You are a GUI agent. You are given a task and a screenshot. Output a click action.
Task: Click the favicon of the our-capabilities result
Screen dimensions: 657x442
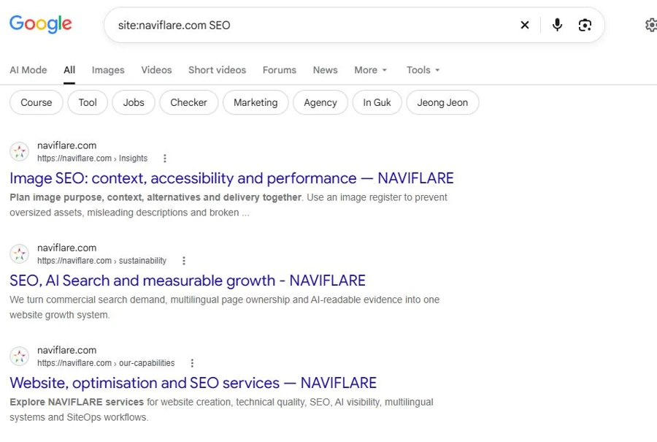[19, 356]
